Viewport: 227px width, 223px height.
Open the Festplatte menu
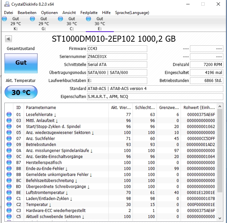(89, 13)
